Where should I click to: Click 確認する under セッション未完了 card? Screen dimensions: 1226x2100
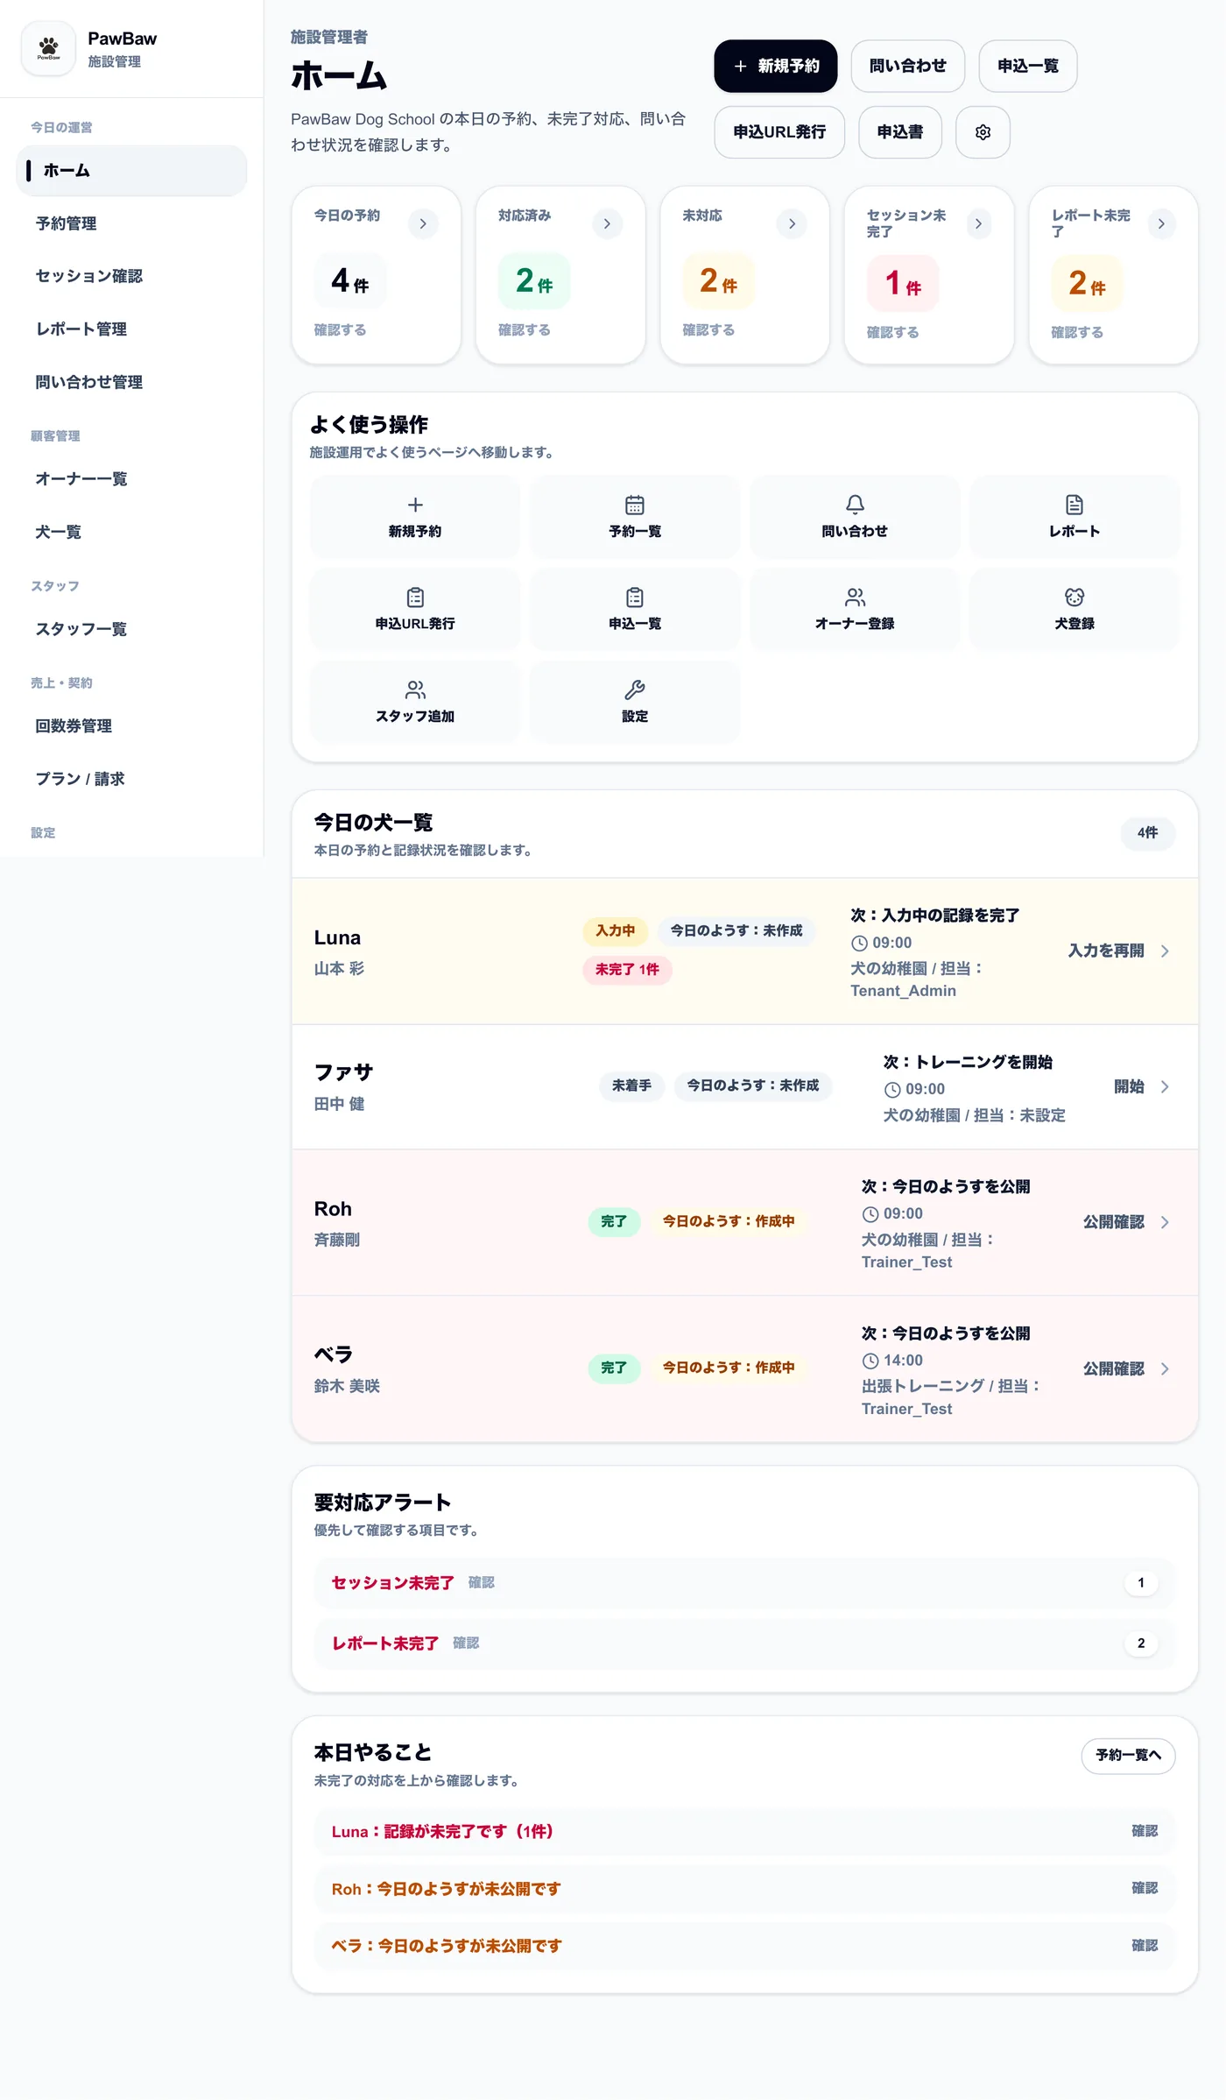892,333
